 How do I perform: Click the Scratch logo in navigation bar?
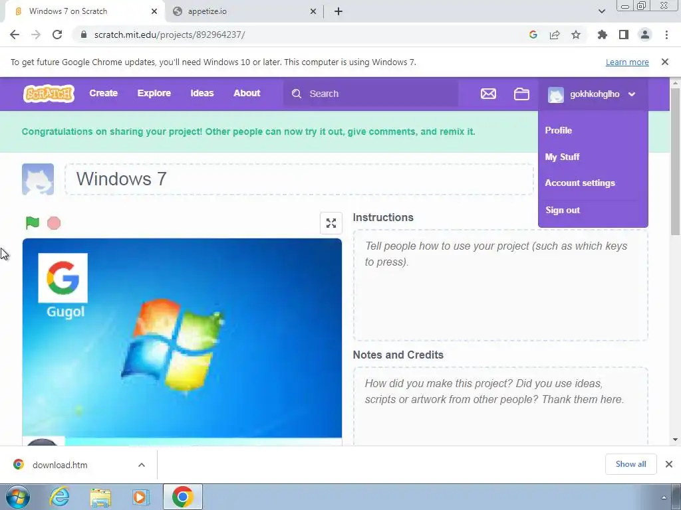(x=49, y=93)
